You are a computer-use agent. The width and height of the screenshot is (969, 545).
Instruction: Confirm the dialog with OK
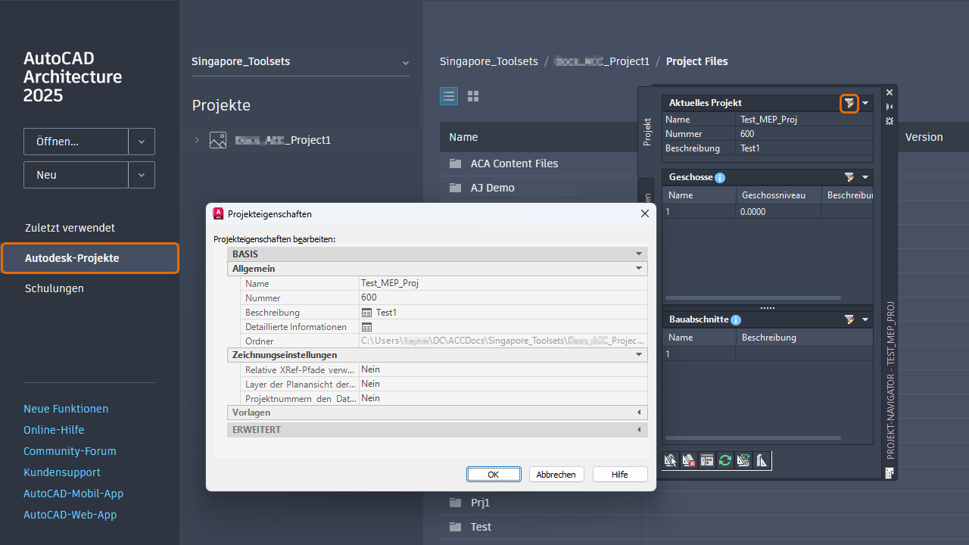[494, 475]
